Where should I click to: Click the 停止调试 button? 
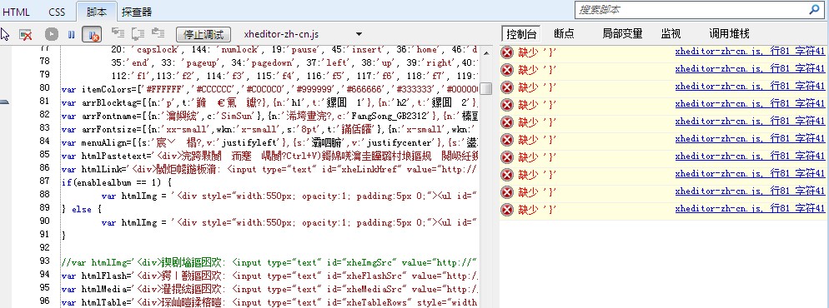203,35
